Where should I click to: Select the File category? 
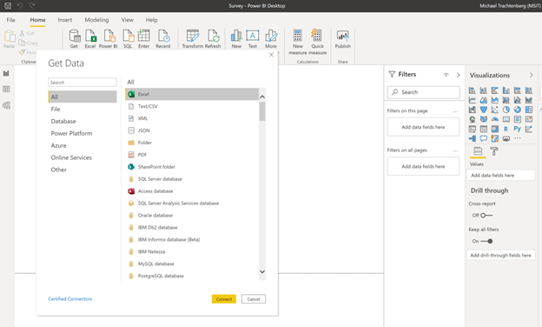tap(83, 109)
